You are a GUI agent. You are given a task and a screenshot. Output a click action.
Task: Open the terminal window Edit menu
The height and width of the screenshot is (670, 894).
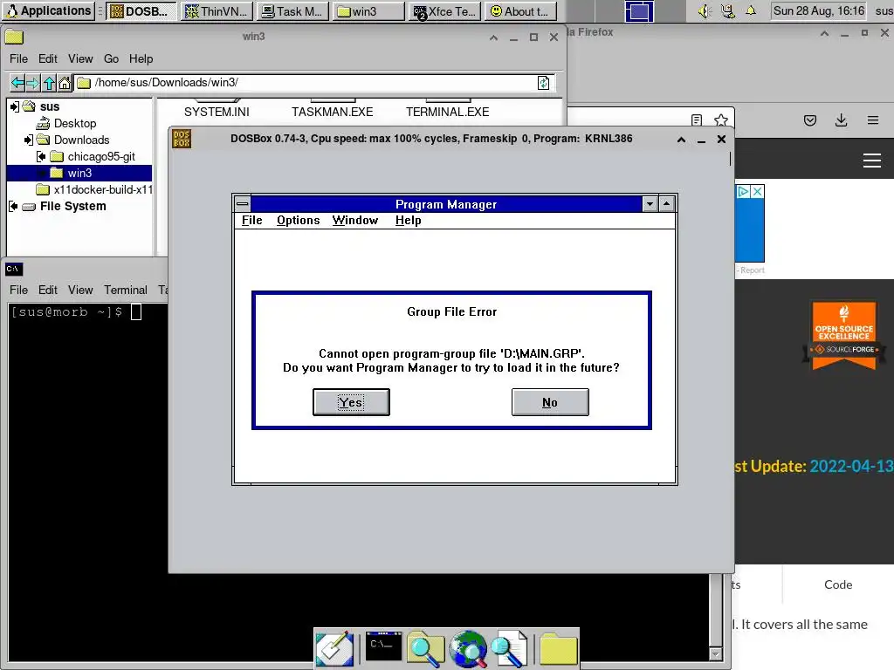pos(48,290)
